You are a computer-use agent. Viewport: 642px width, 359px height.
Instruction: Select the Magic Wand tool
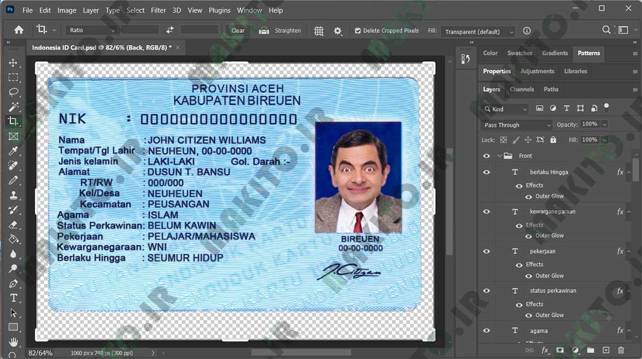[13, 107]
